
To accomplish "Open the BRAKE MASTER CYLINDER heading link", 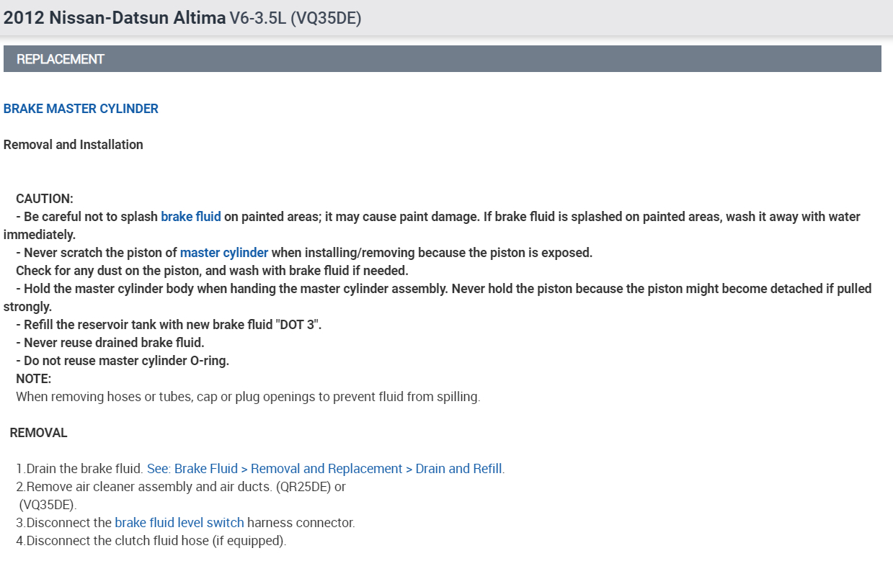I will 81,109.
